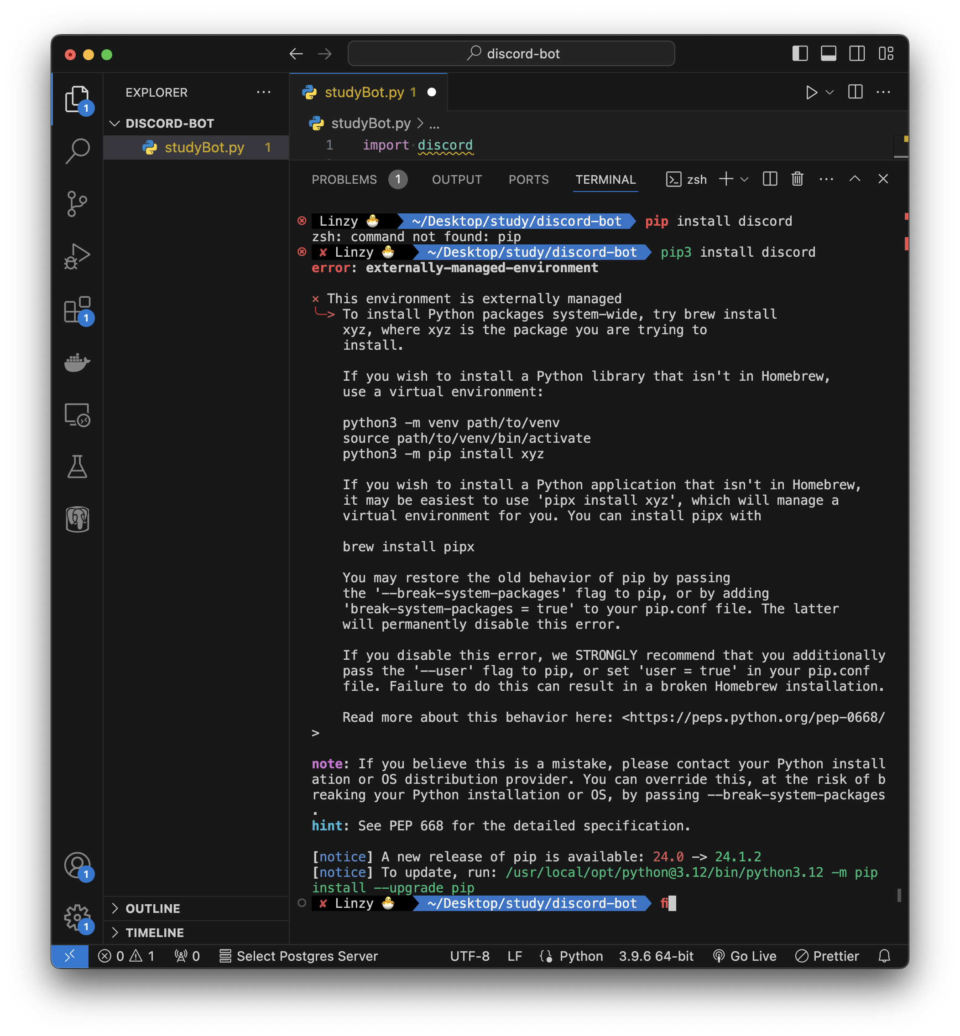Viewport: 960px width, 1036px height.
Task: Open the Remote Explorer view icon
Action: tap(78, 414)
